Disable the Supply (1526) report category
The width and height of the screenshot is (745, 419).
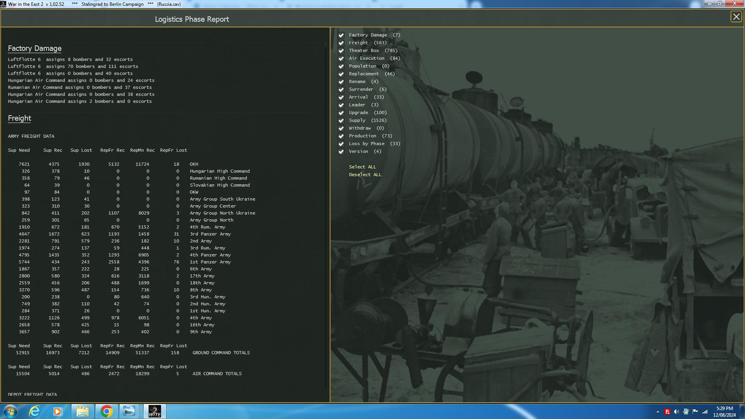341,121
